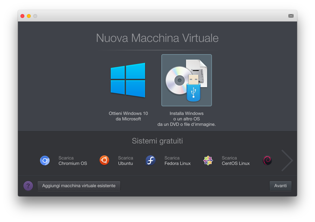Viewport: 315px width, 222px height.
Task: Click the Chromium OS icon
Action: (x=45, y=160)
